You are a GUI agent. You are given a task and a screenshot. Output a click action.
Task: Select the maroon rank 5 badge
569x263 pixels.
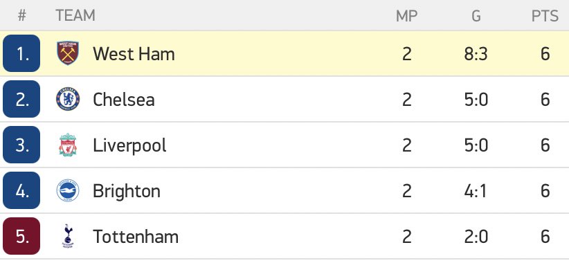click(21, 236)
